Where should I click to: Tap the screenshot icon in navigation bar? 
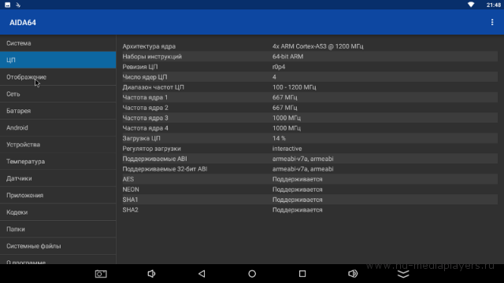click(101, 274)
